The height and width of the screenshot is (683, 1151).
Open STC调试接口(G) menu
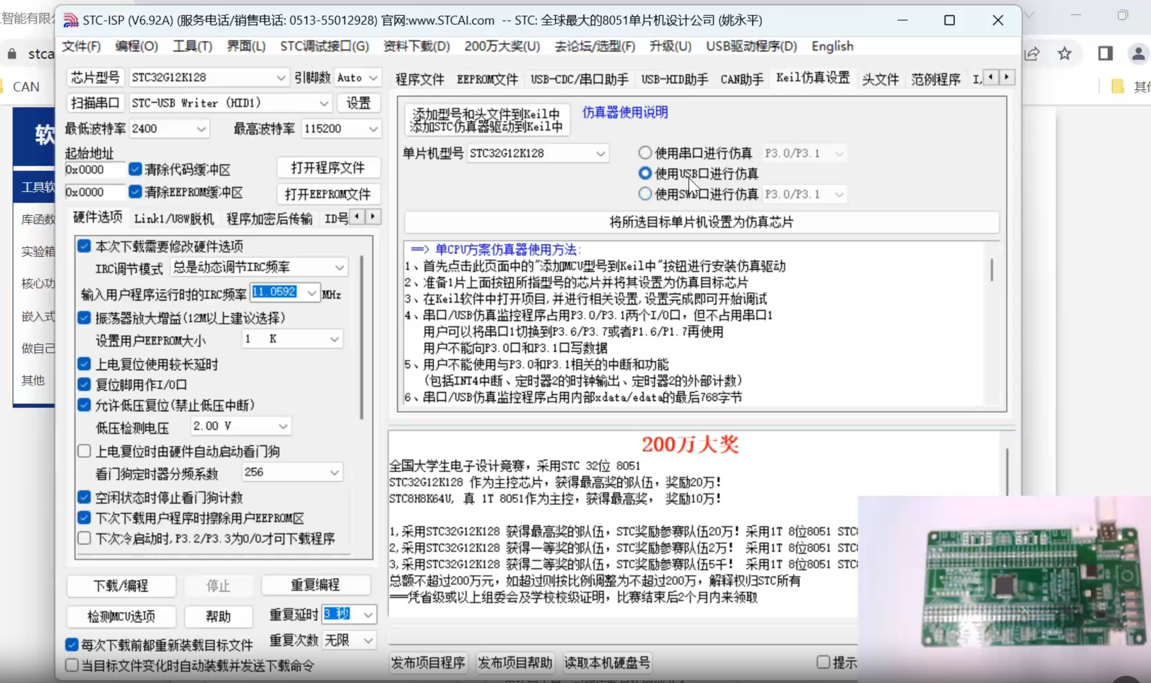pos(324,46)
